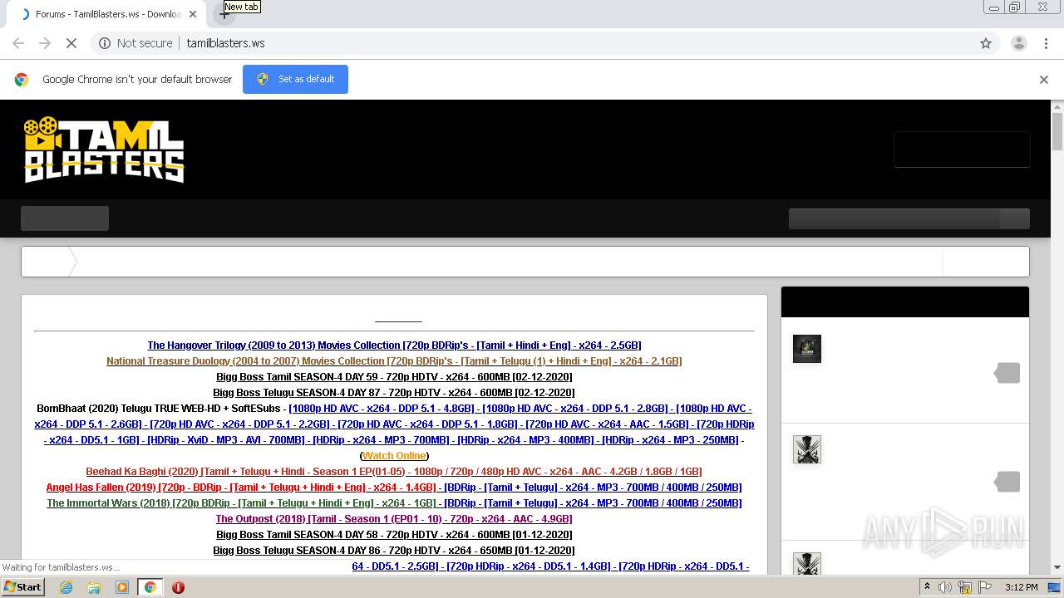This screenshot has height=598, width=1064.
Task: Open a new tab with the plus icon
Action: [224, 14]
